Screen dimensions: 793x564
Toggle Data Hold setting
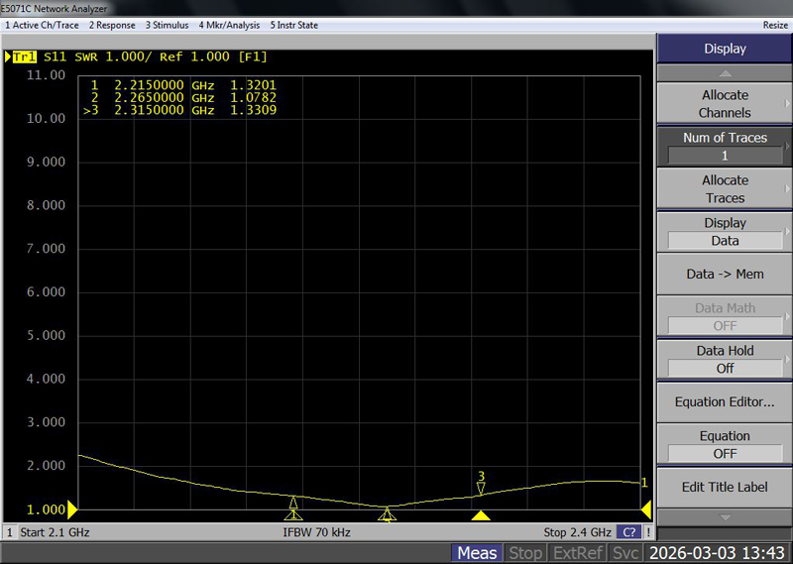pos(725,359)
